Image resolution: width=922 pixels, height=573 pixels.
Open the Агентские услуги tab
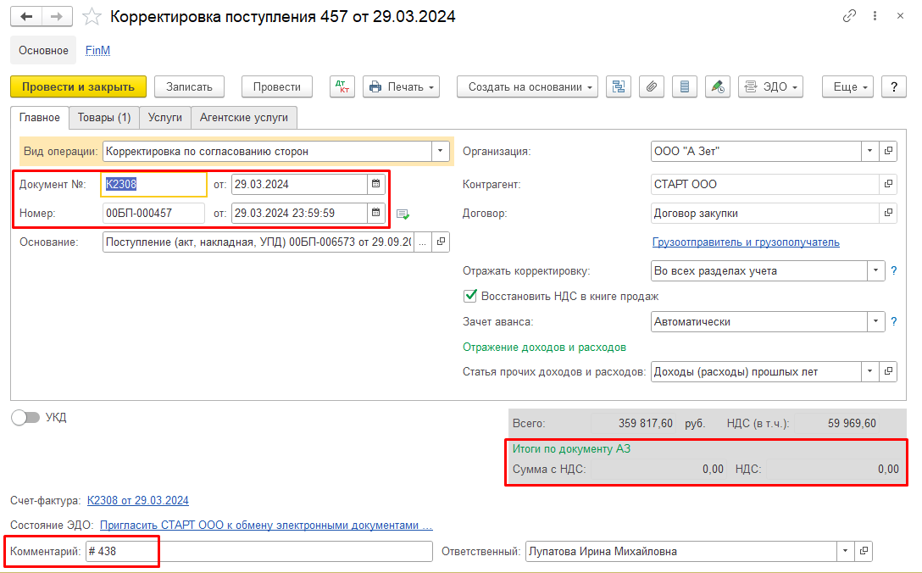[244, 117]
